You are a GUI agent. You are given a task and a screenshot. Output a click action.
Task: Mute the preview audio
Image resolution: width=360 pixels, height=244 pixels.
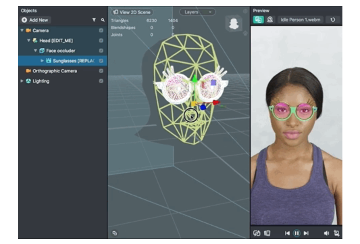pos(326,233)
